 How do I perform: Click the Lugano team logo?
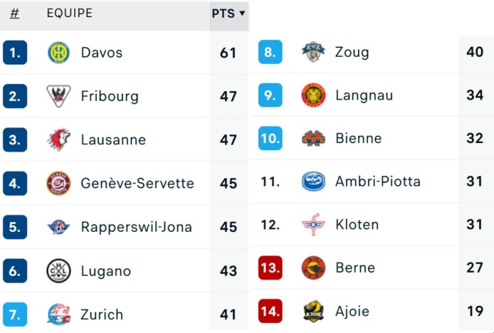pyautogui.click(x=59, y=271)
